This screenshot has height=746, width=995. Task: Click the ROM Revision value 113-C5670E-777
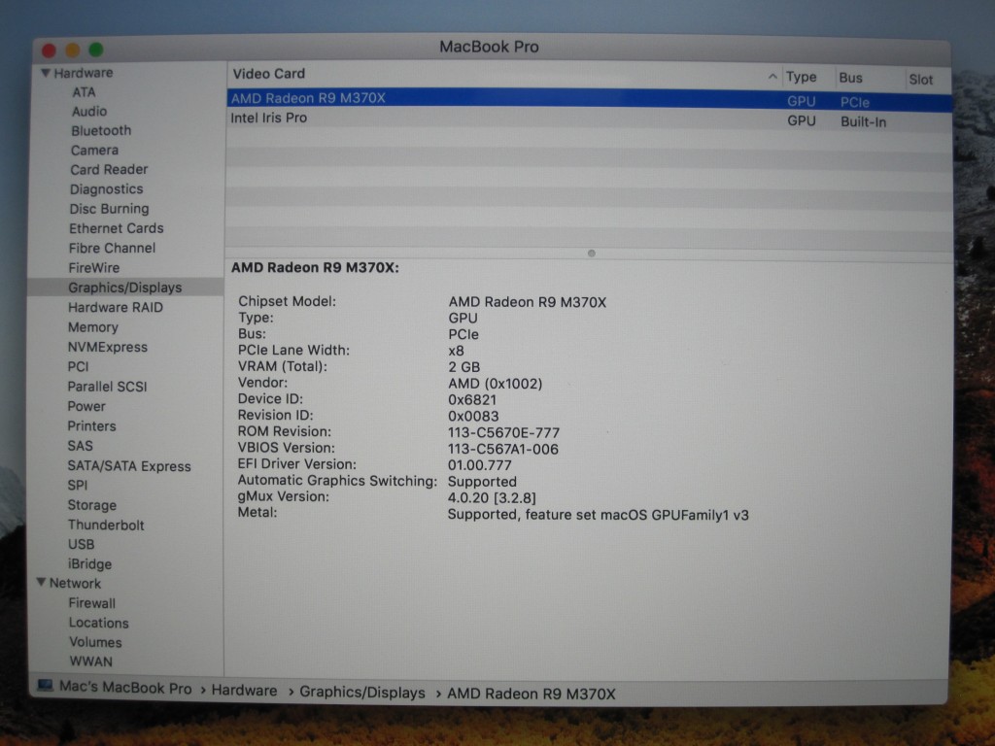504,432
